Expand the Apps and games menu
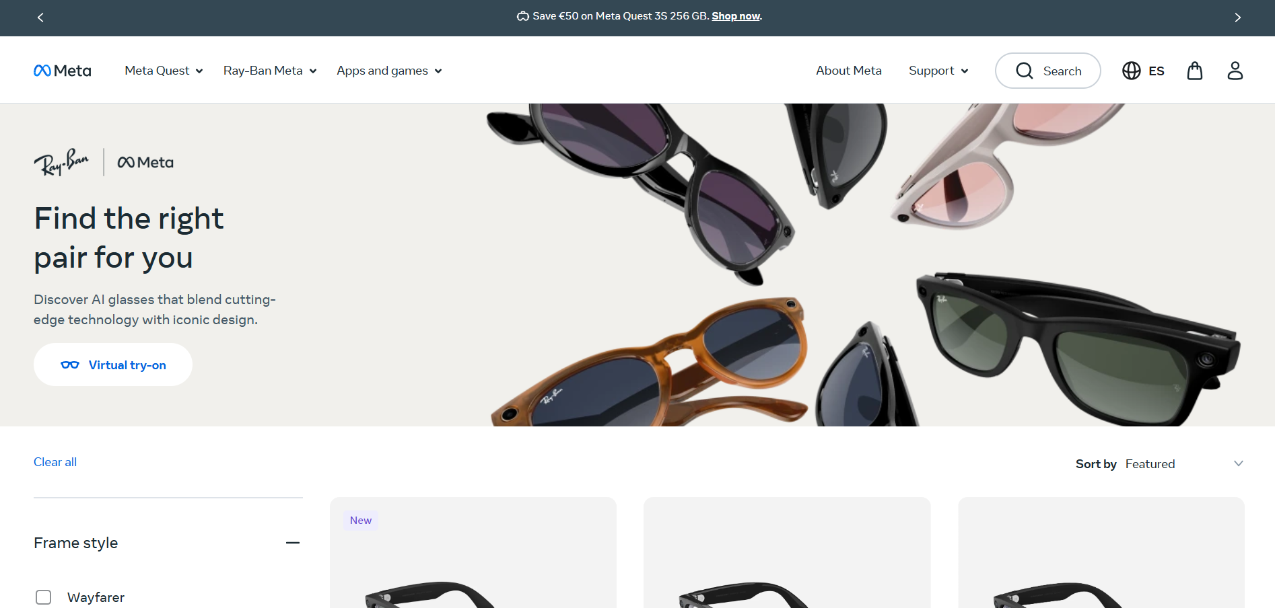The image size is (1275, 608). (x=389, y=71)
